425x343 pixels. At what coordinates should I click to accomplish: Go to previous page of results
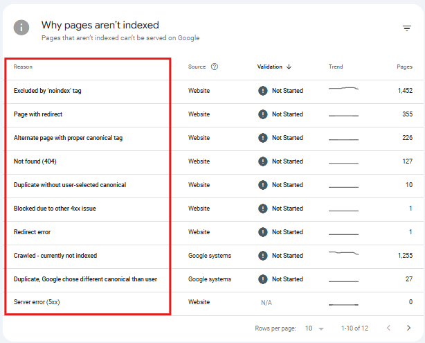(x=388, y=328)
